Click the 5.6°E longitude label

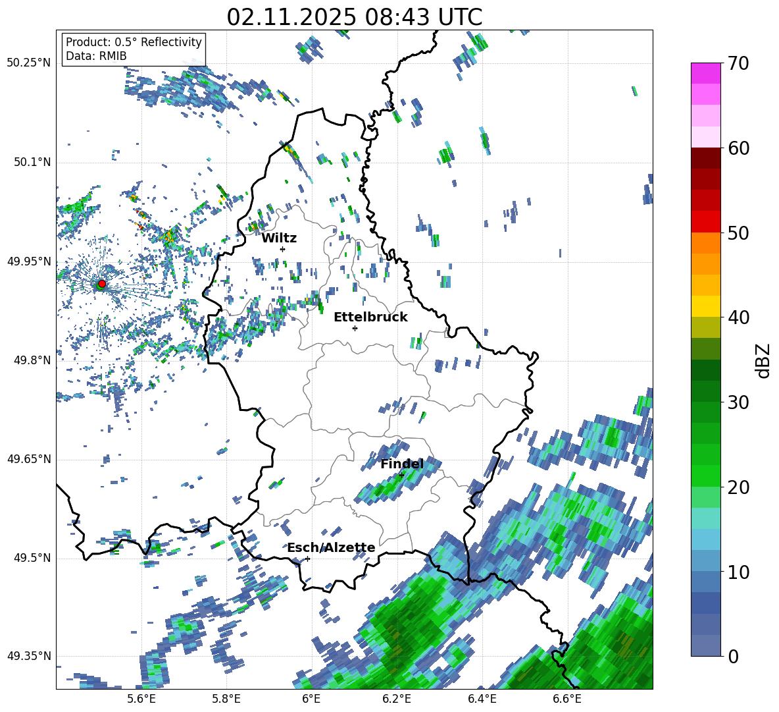(141, 699)
